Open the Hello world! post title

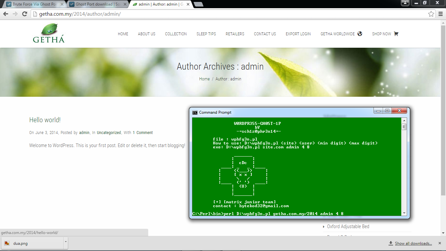tap(45, 120)
